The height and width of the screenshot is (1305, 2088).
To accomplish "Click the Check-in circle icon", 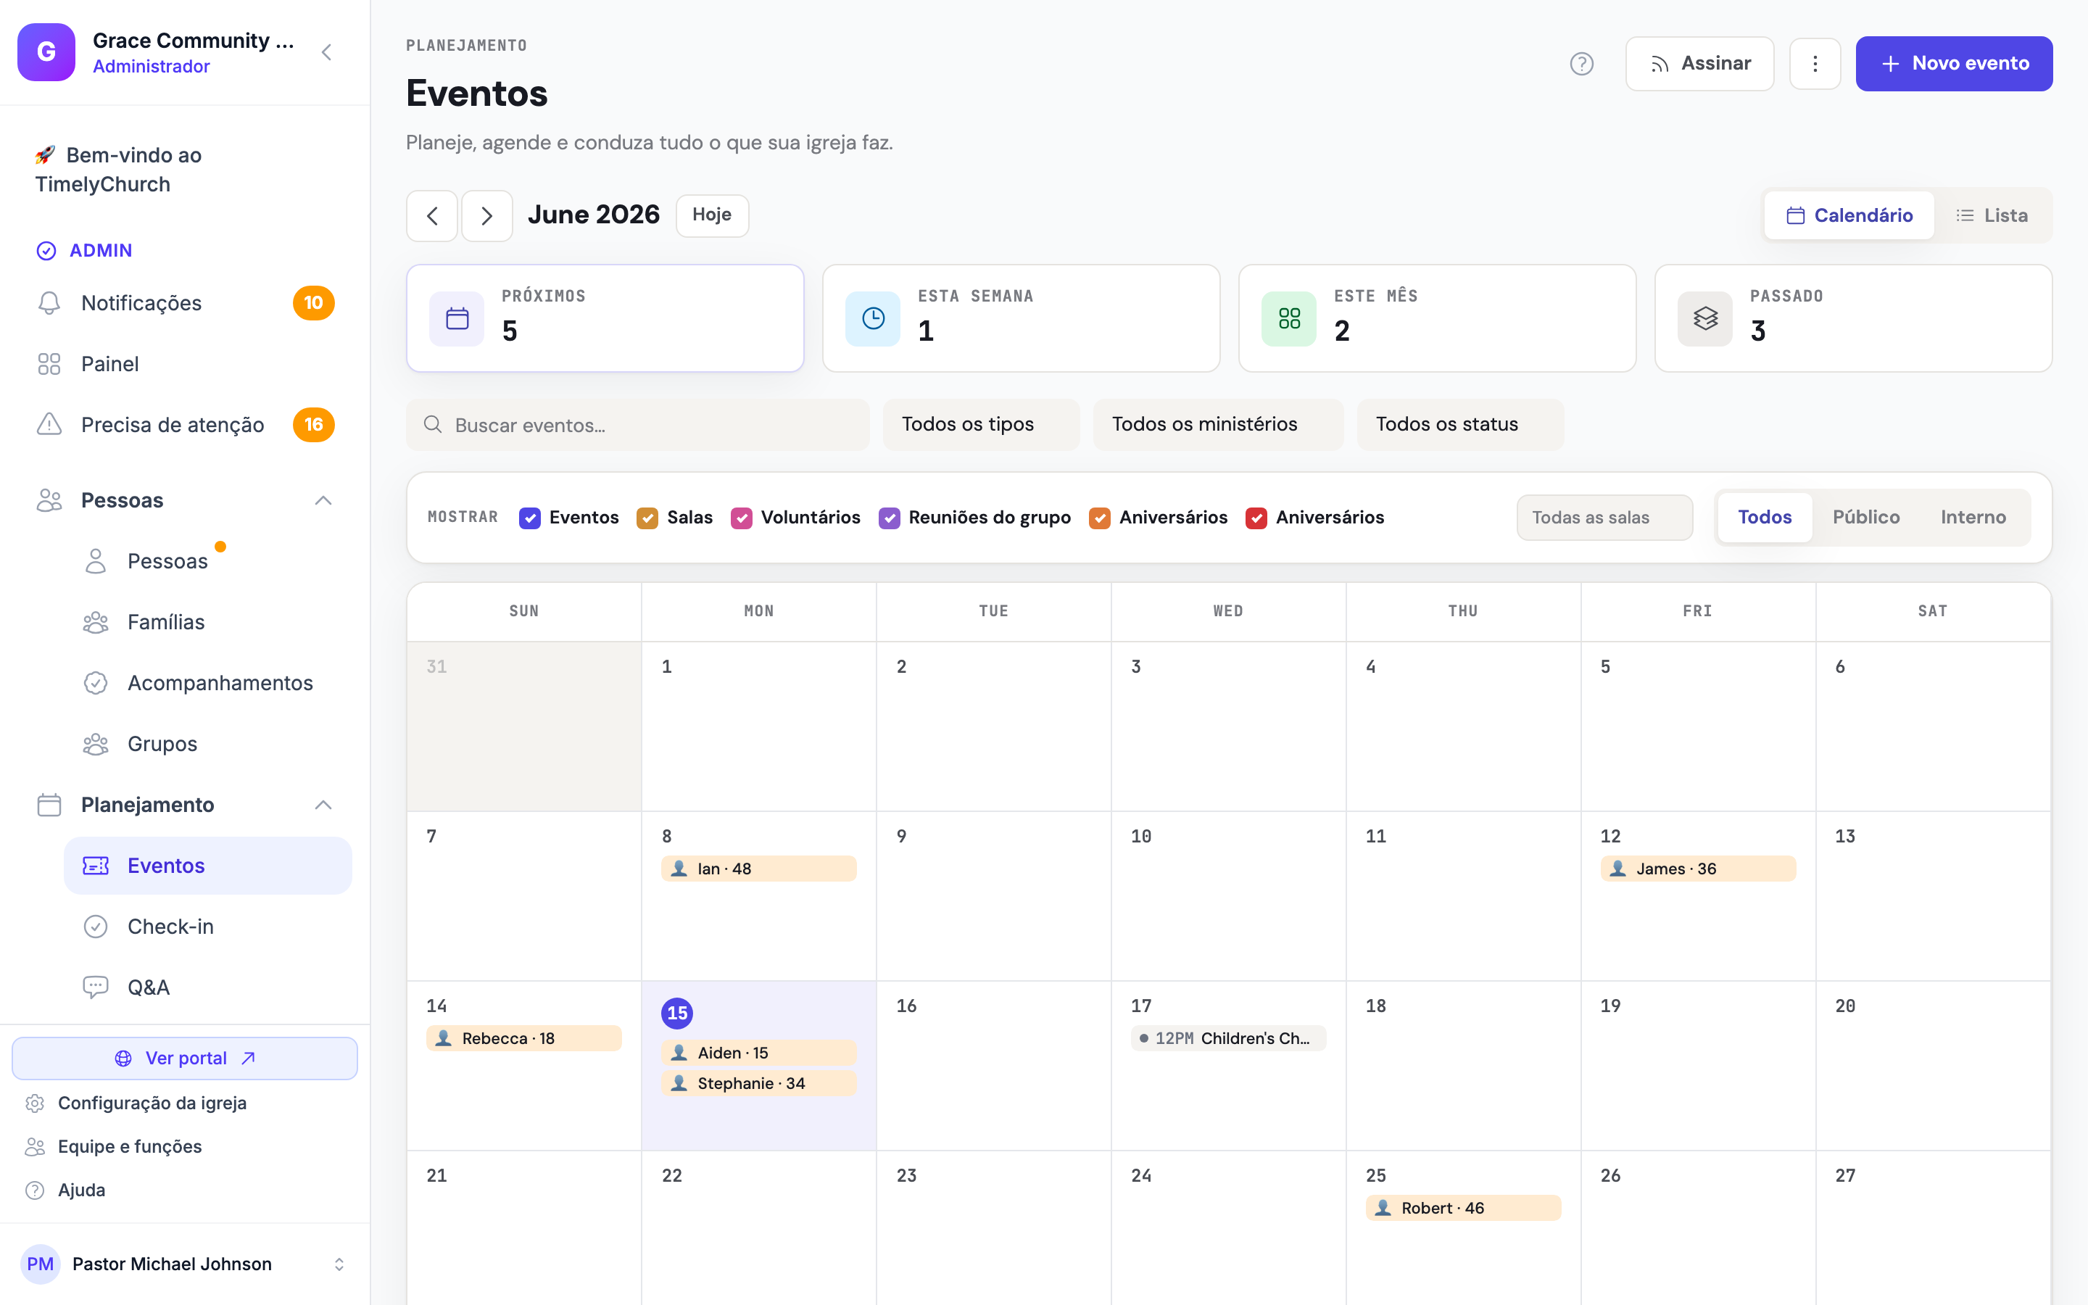I will pyautogui.click(x=96, y=927).
